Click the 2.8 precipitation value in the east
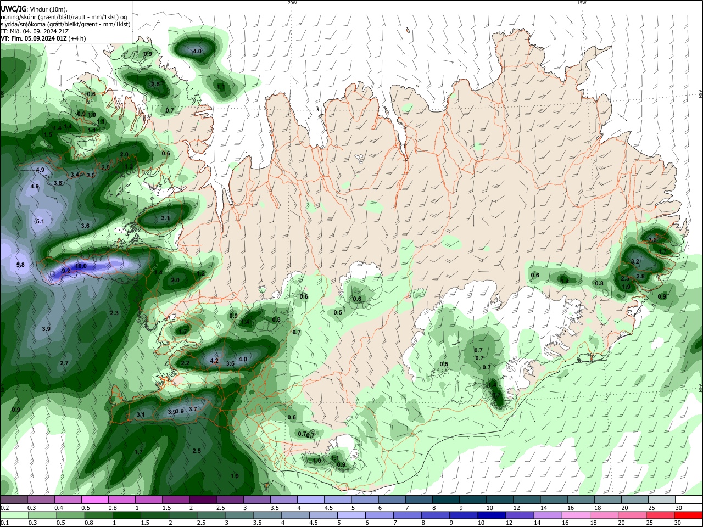 tap(640, 276)
